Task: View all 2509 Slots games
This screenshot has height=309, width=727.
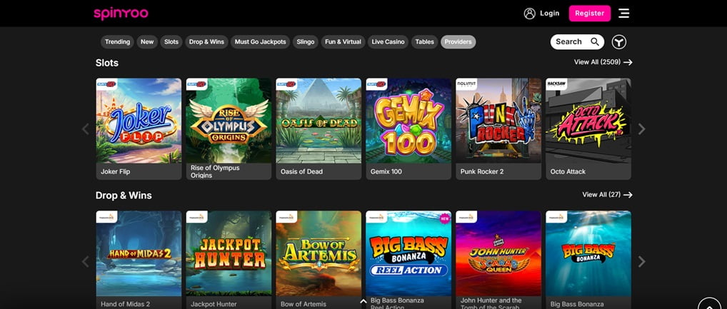Action: point(603,63)
